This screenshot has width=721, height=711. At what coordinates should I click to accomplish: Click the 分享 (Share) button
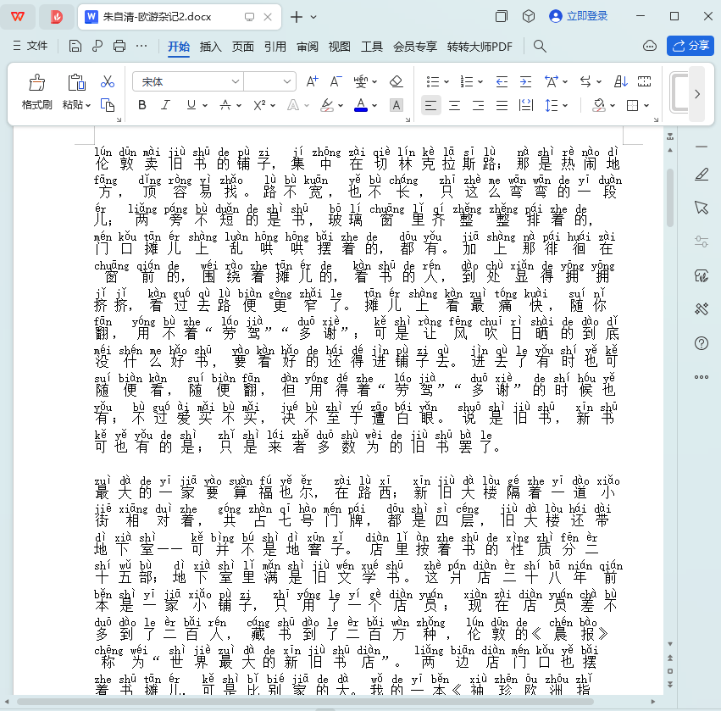coord(690,46)
